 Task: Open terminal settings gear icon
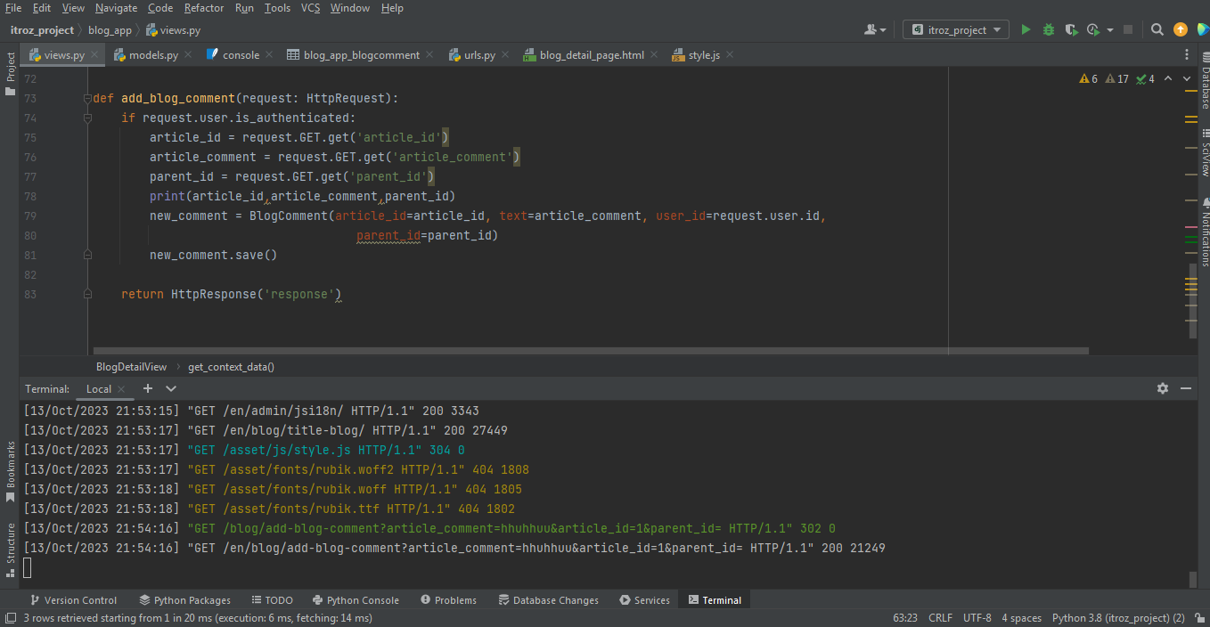(1163, 388)
